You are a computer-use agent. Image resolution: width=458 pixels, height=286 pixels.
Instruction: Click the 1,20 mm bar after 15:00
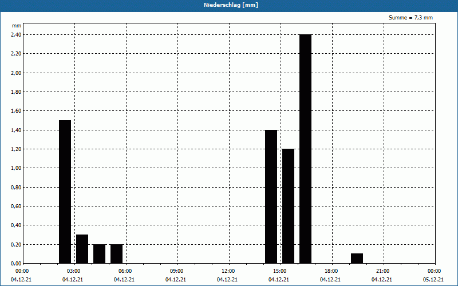click(x=289, y=206)
